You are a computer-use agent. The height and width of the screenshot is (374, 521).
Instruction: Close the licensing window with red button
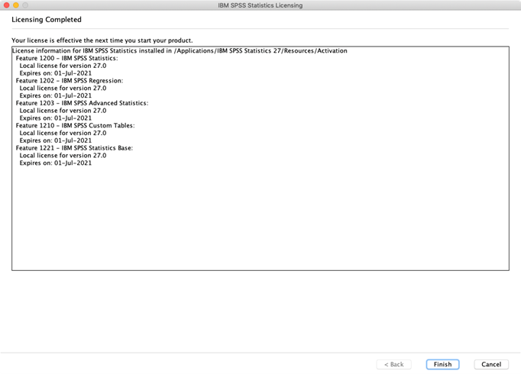(7, 5)
